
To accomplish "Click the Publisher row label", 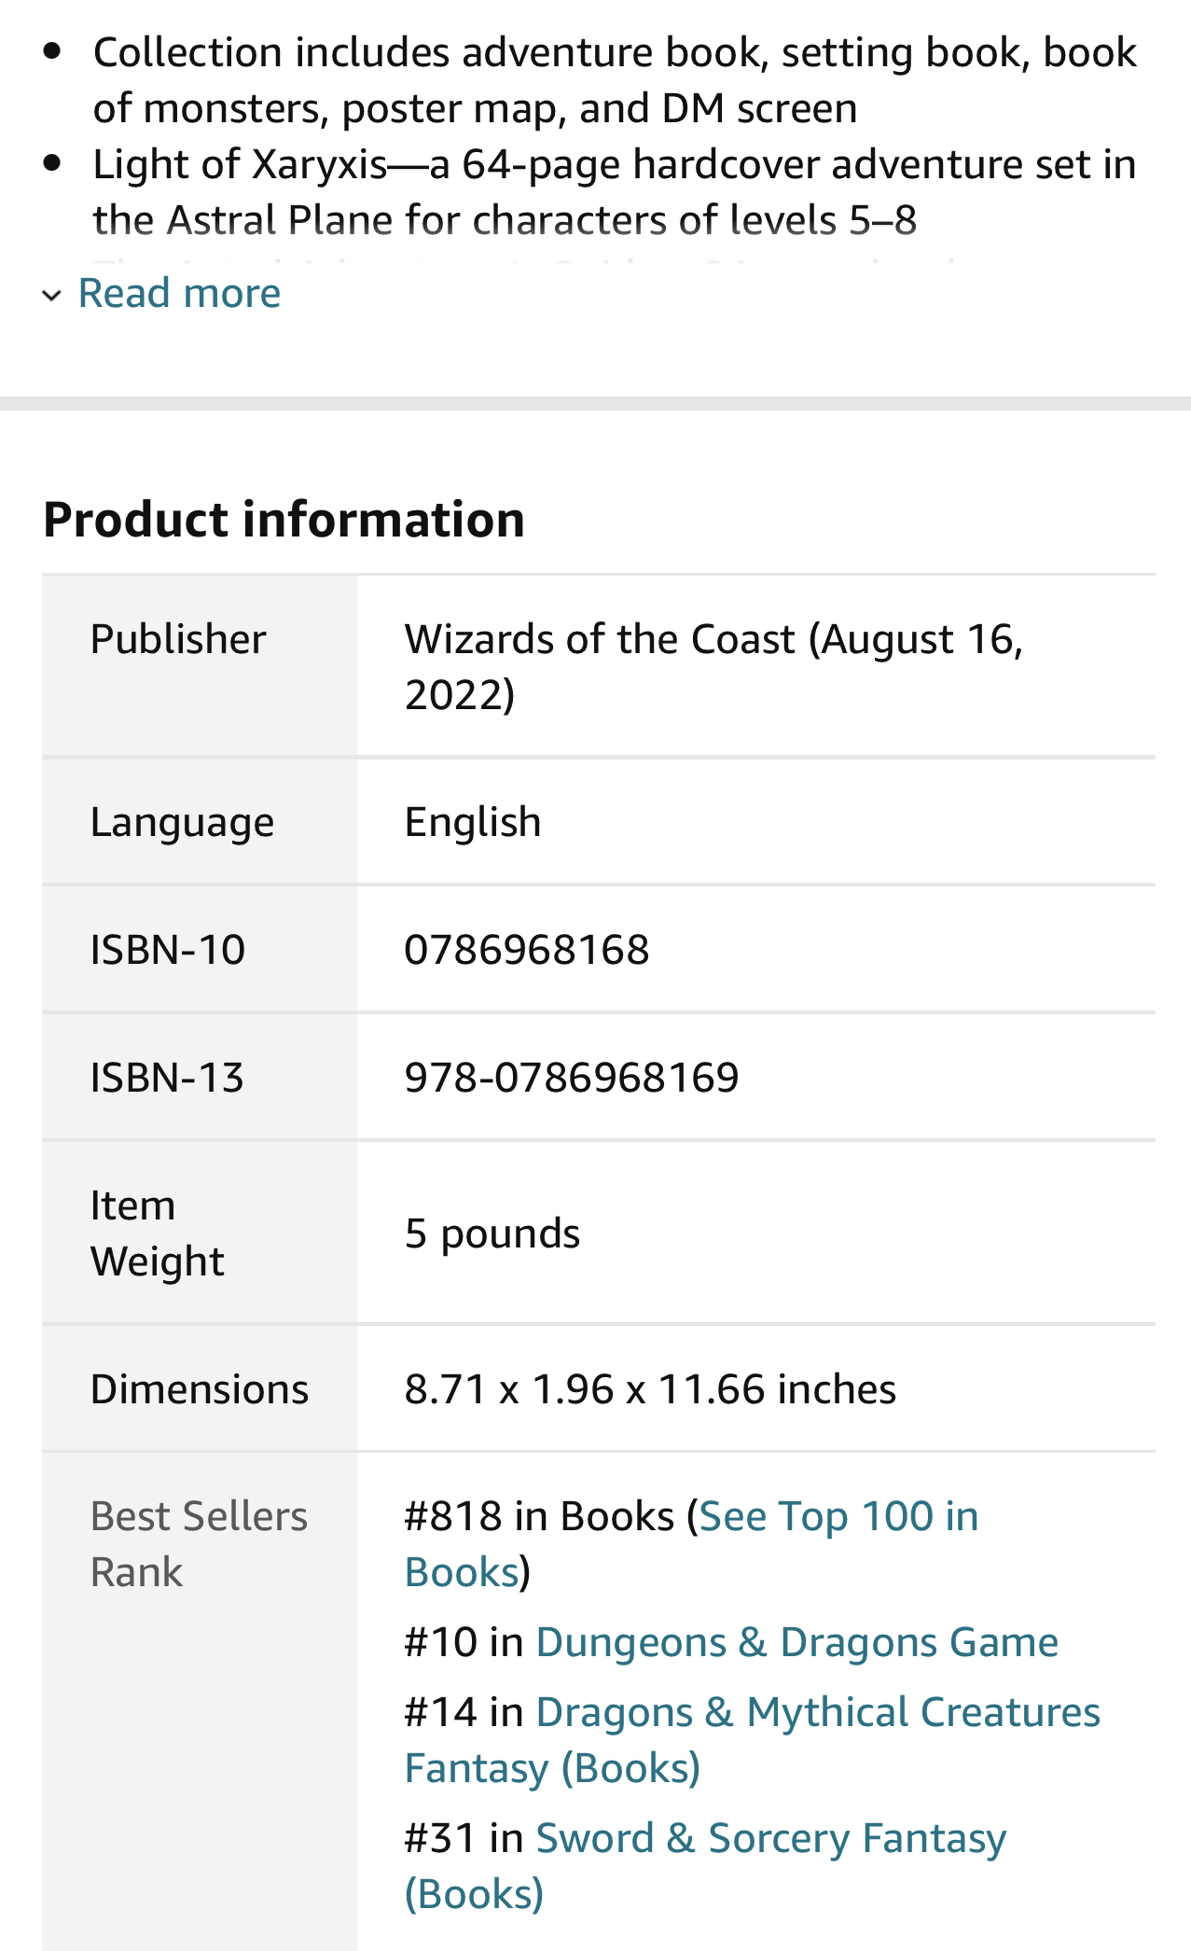I will tap(178, 640).
